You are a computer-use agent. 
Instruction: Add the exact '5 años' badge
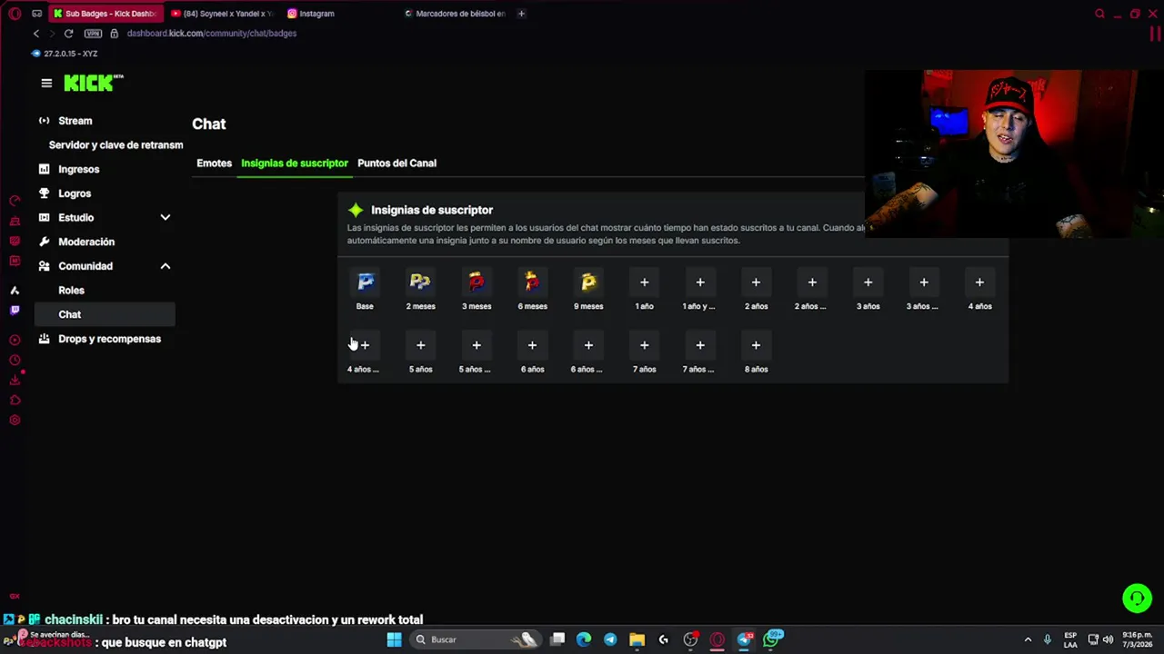(420, 345)
